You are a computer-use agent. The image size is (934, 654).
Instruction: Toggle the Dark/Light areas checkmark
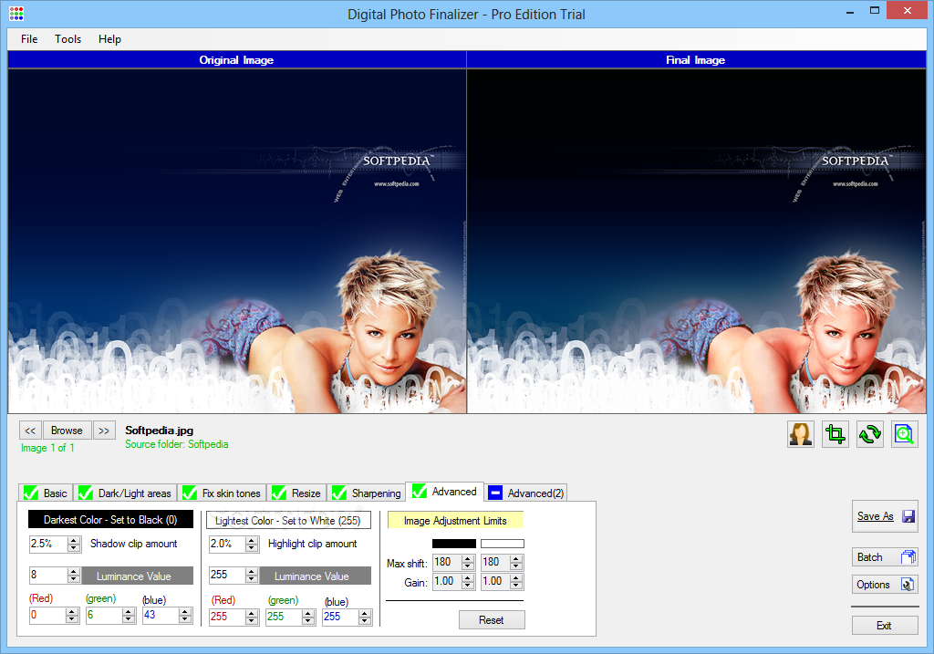point(86,493)
